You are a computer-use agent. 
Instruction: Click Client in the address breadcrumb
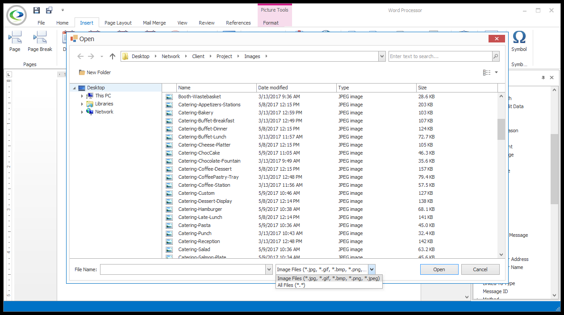pyautogui.click(x=198, y=56)
